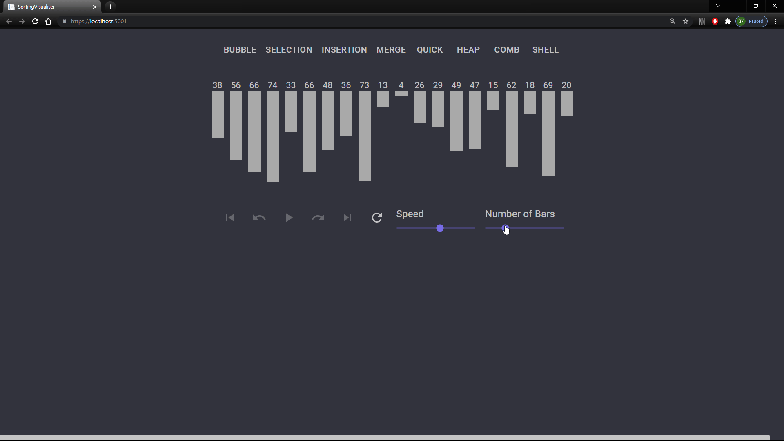This screenshot has height=441, width=784.
Task: Skip to the first step icon
Action: (230, 218)
